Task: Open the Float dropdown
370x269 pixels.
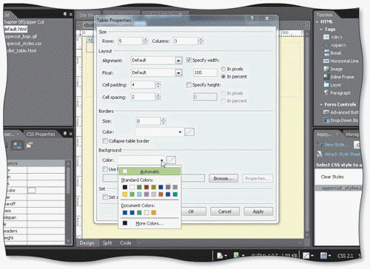Action: 178,72
